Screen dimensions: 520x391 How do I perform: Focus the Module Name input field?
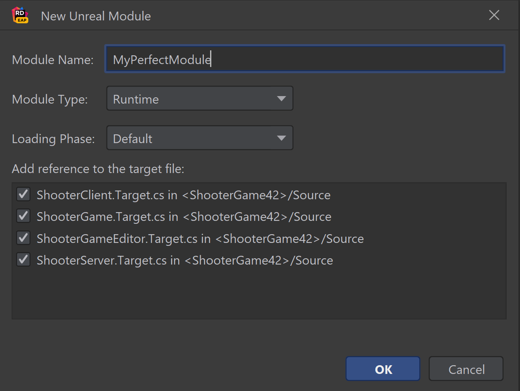click(x=305, y=59)
